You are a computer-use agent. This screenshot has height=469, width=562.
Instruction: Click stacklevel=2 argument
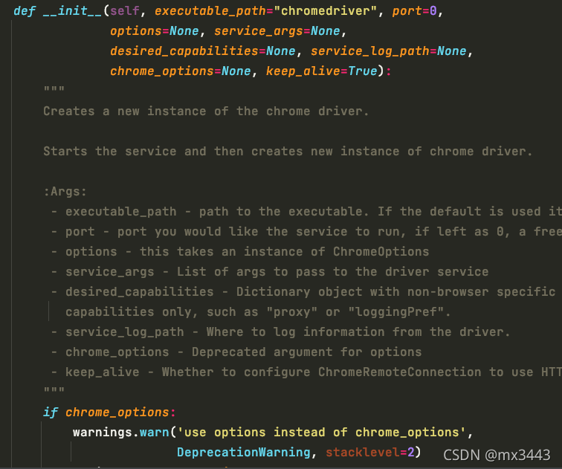pyautogui.click(x=370, y=453)
